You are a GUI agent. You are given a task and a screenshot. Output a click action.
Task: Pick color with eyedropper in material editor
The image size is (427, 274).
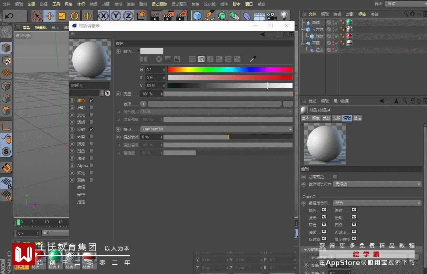pos(252,59)
